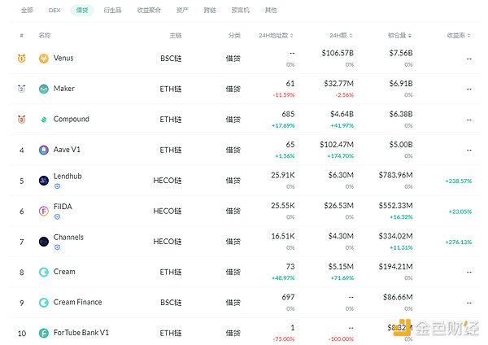
Task: Click the Channels dark logo
Action: (x=44, y=242)
